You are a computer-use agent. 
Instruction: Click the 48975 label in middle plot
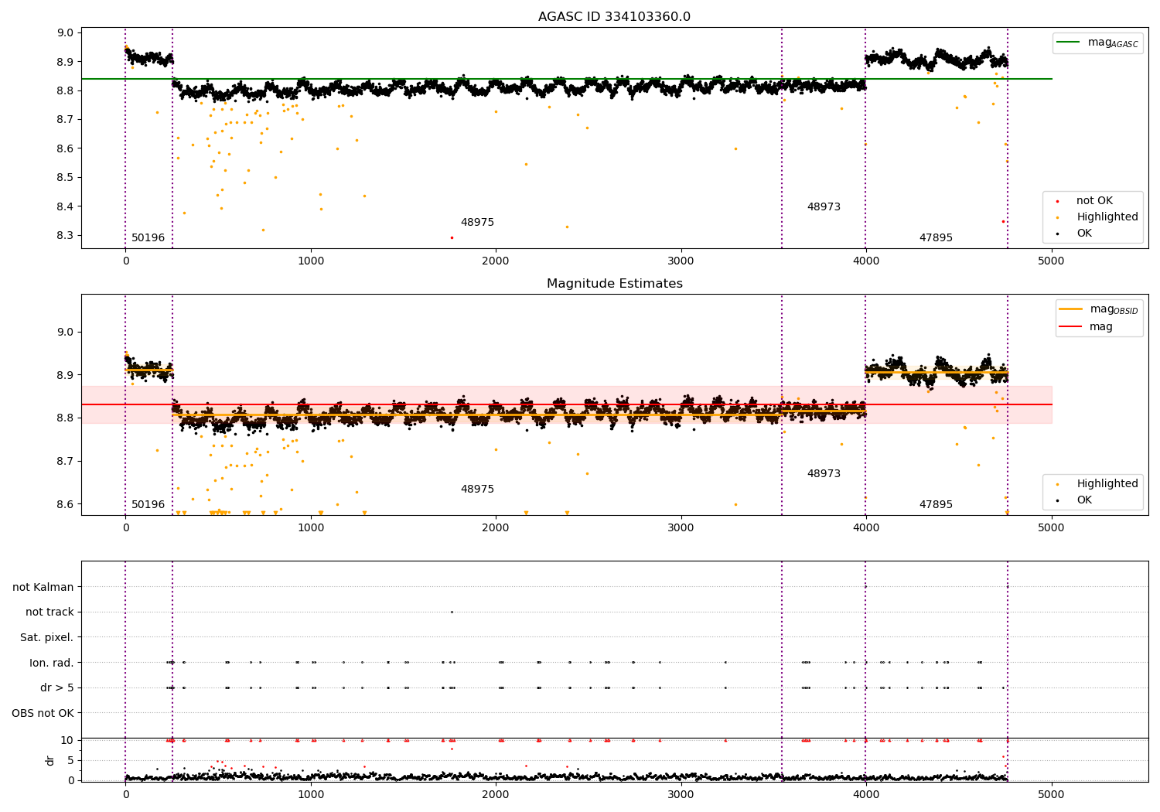pyautogui.click(x=477, y=490)
